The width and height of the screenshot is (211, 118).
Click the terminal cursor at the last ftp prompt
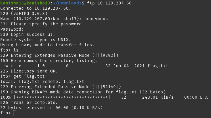pyautogui.click(x=14, y=113)
